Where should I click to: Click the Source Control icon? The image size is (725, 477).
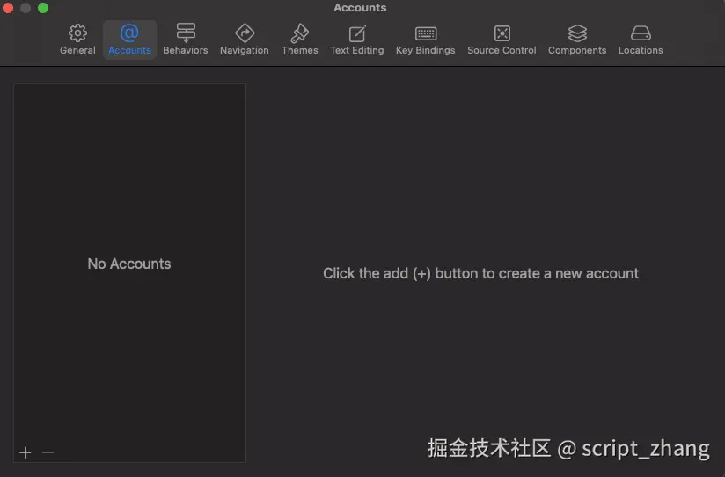502,33
